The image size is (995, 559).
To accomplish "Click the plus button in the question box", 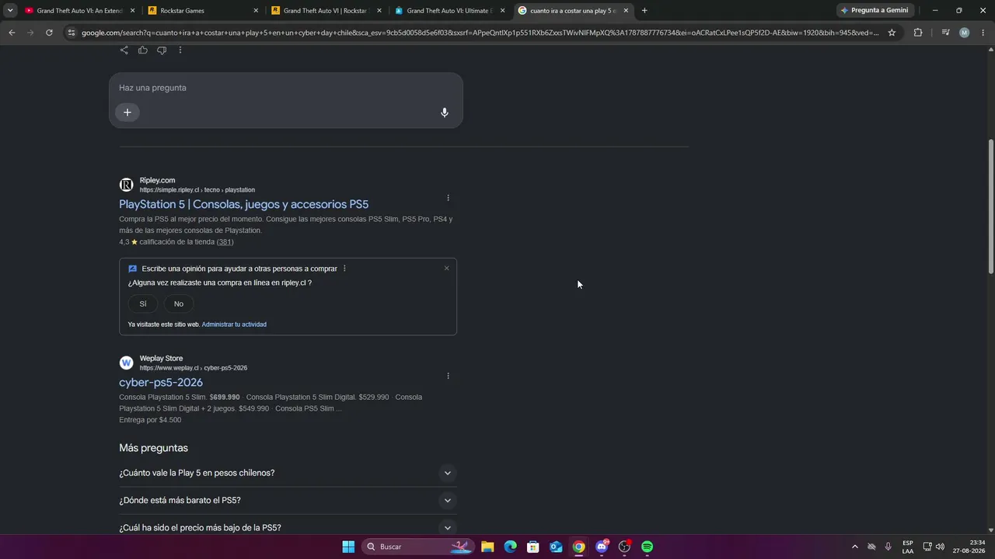I will pyautogui.click(x=127, y=113).
